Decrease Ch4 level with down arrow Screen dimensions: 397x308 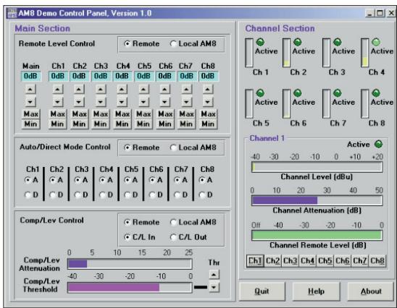122,102
